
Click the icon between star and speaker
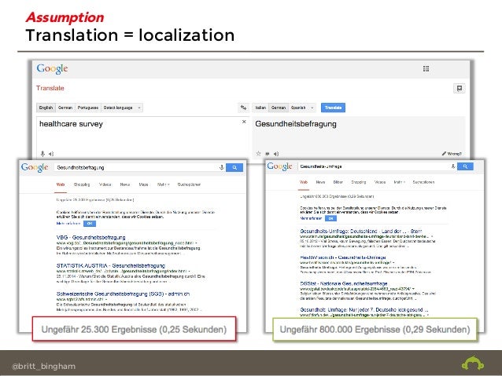click(268, 154)
